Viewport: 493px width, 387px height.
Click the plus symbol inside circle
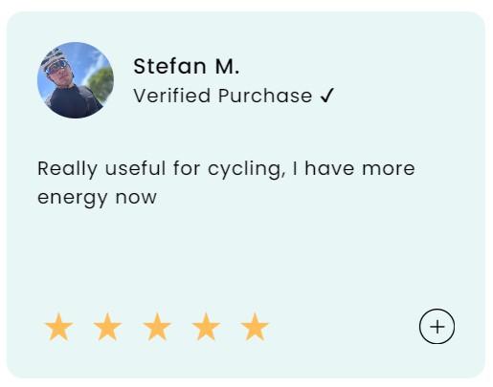(x=437, y=327)
